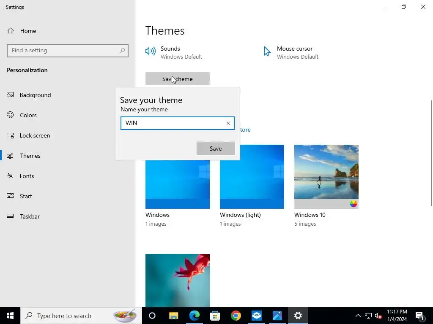Open Cortana circle icon on taskbar

tap(152, 316)
